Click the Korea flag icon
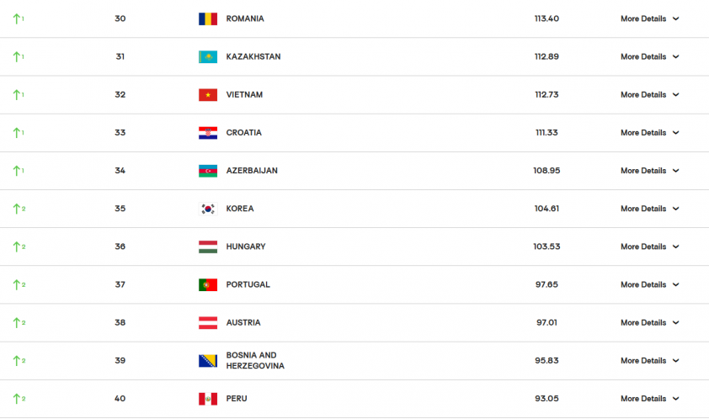This screenshot has height=419, width=709. coord(207,209)
